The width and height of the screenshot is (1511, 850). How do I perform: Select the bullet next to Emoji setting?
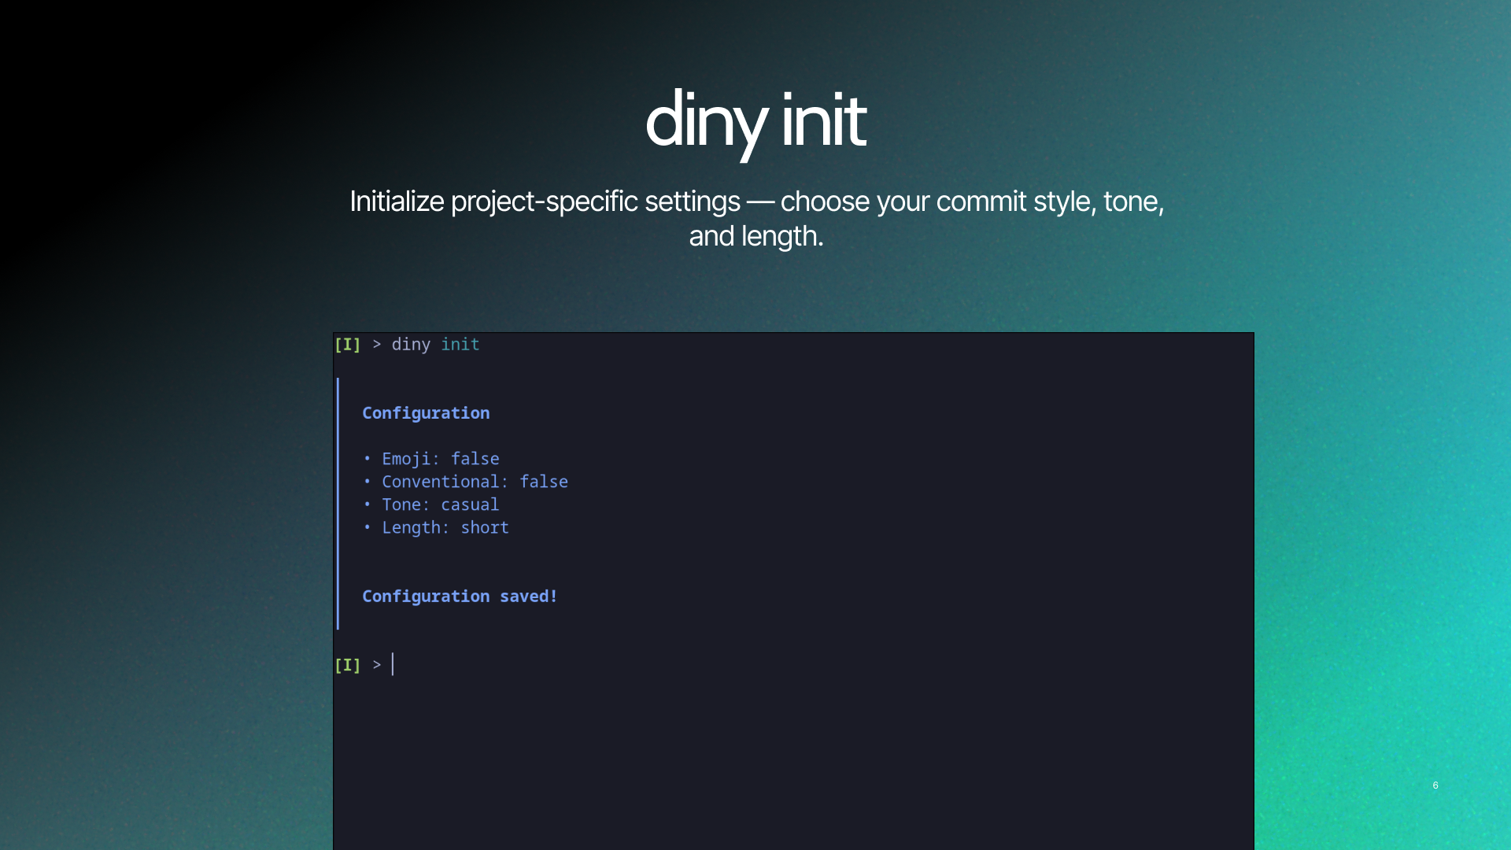(368, 458)
